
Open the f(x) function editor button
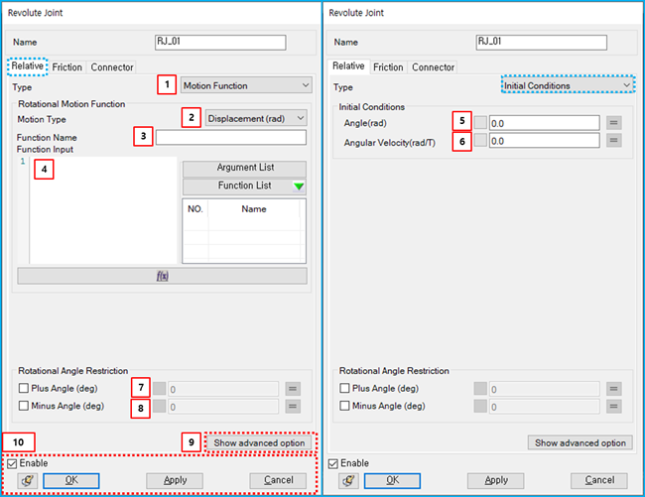(x=162, y=276)
